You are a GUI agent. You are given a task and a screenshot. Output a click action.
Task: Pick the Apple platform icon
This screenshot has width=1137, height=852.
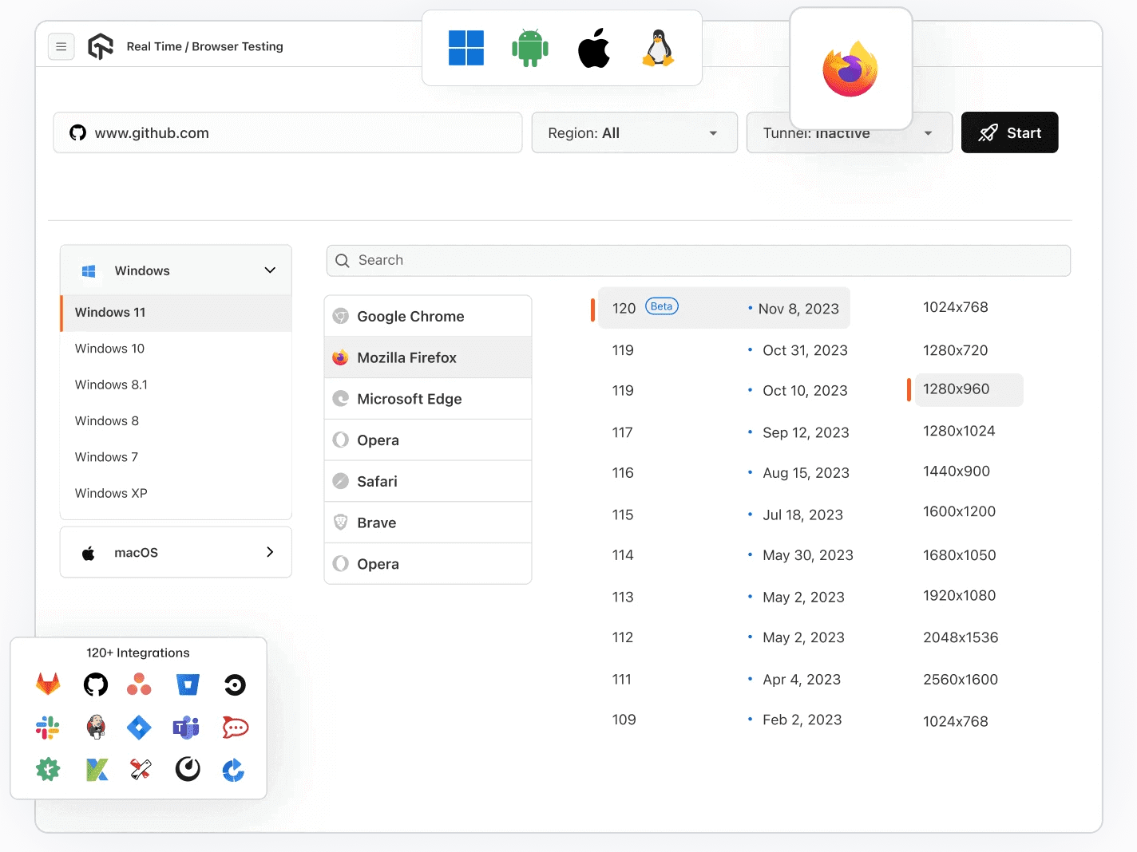(594, 48)
